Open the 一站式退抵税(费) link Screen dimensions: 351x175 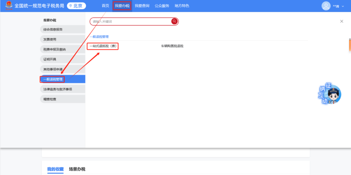103,46
